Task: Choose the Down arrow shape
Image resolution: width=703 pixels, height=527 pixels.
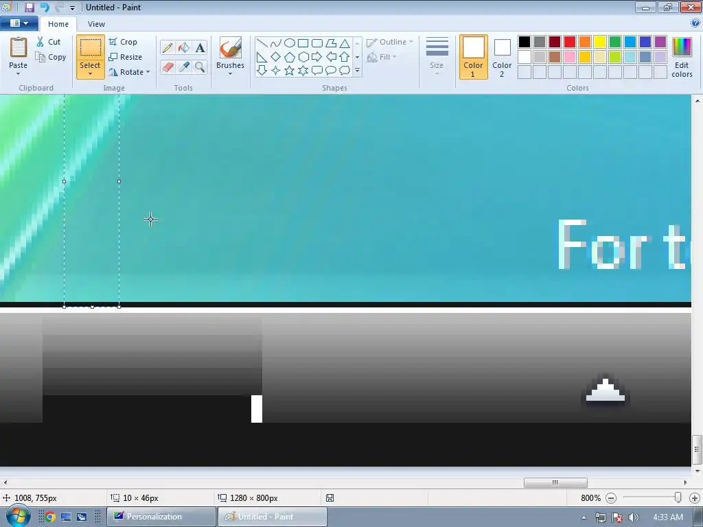Action: pyautogui.click(x=262, y=71)
